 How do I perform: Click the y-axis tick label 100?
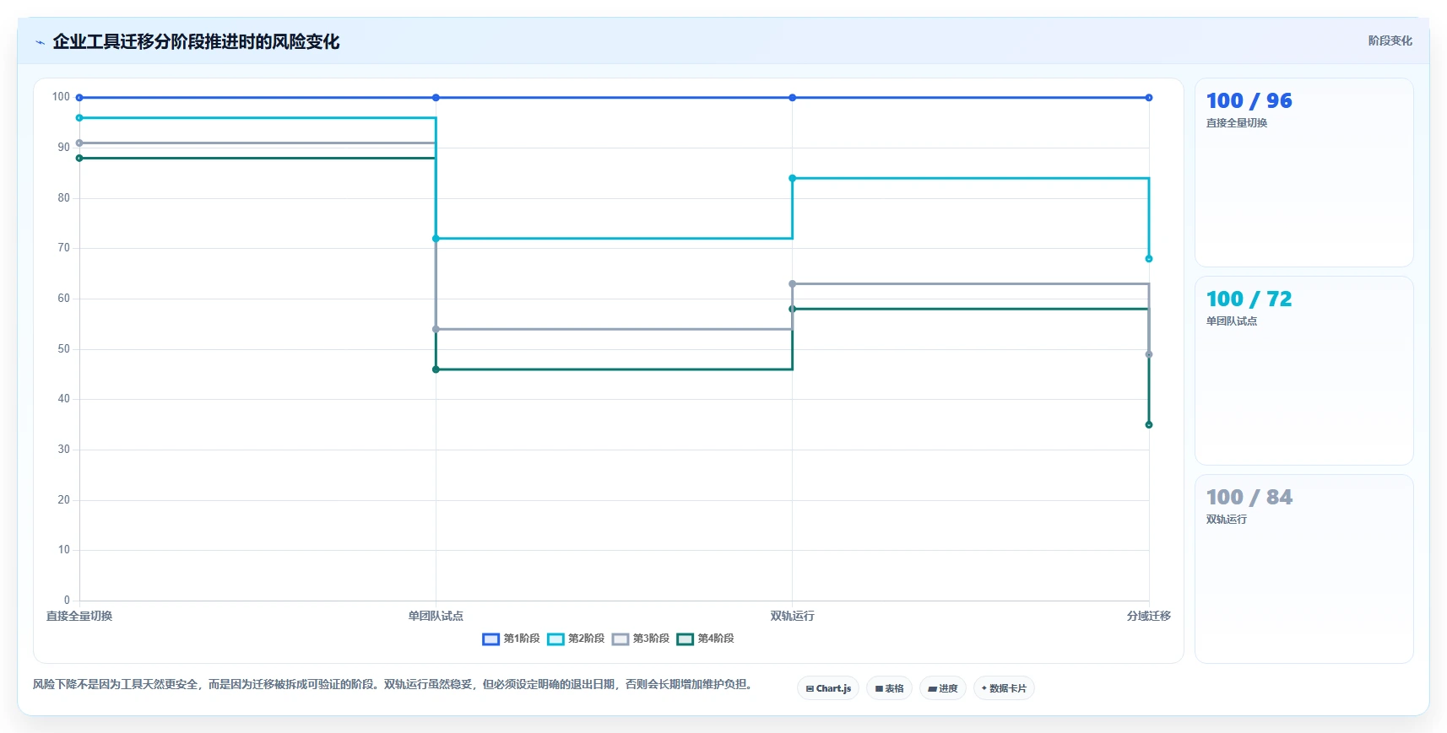click(x=61, y=97)
